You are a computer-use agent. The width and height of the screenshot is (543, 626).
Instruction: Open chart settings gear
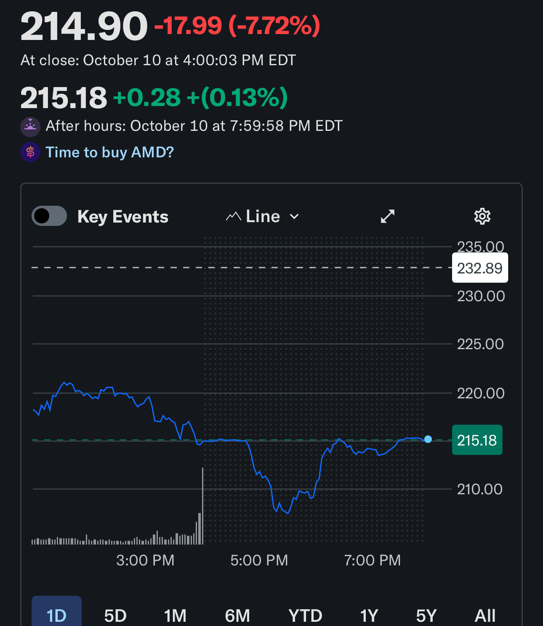(x=482, y=216)
